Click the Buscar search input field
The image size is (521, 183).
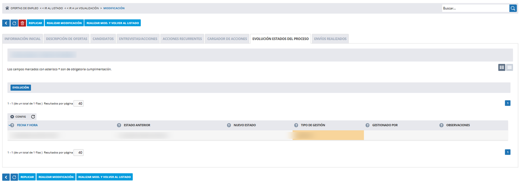(x=475, y=8)
